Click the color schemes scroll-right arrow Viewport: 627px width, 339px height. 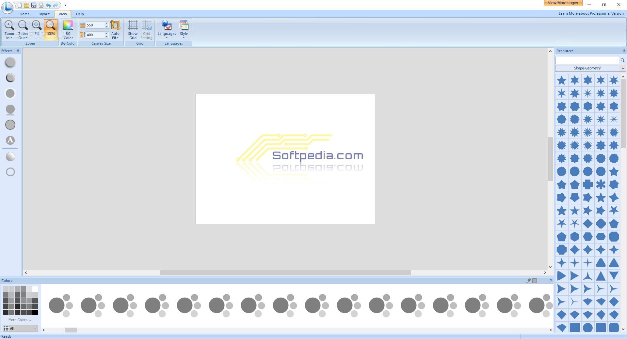click(x=551, y=330)
